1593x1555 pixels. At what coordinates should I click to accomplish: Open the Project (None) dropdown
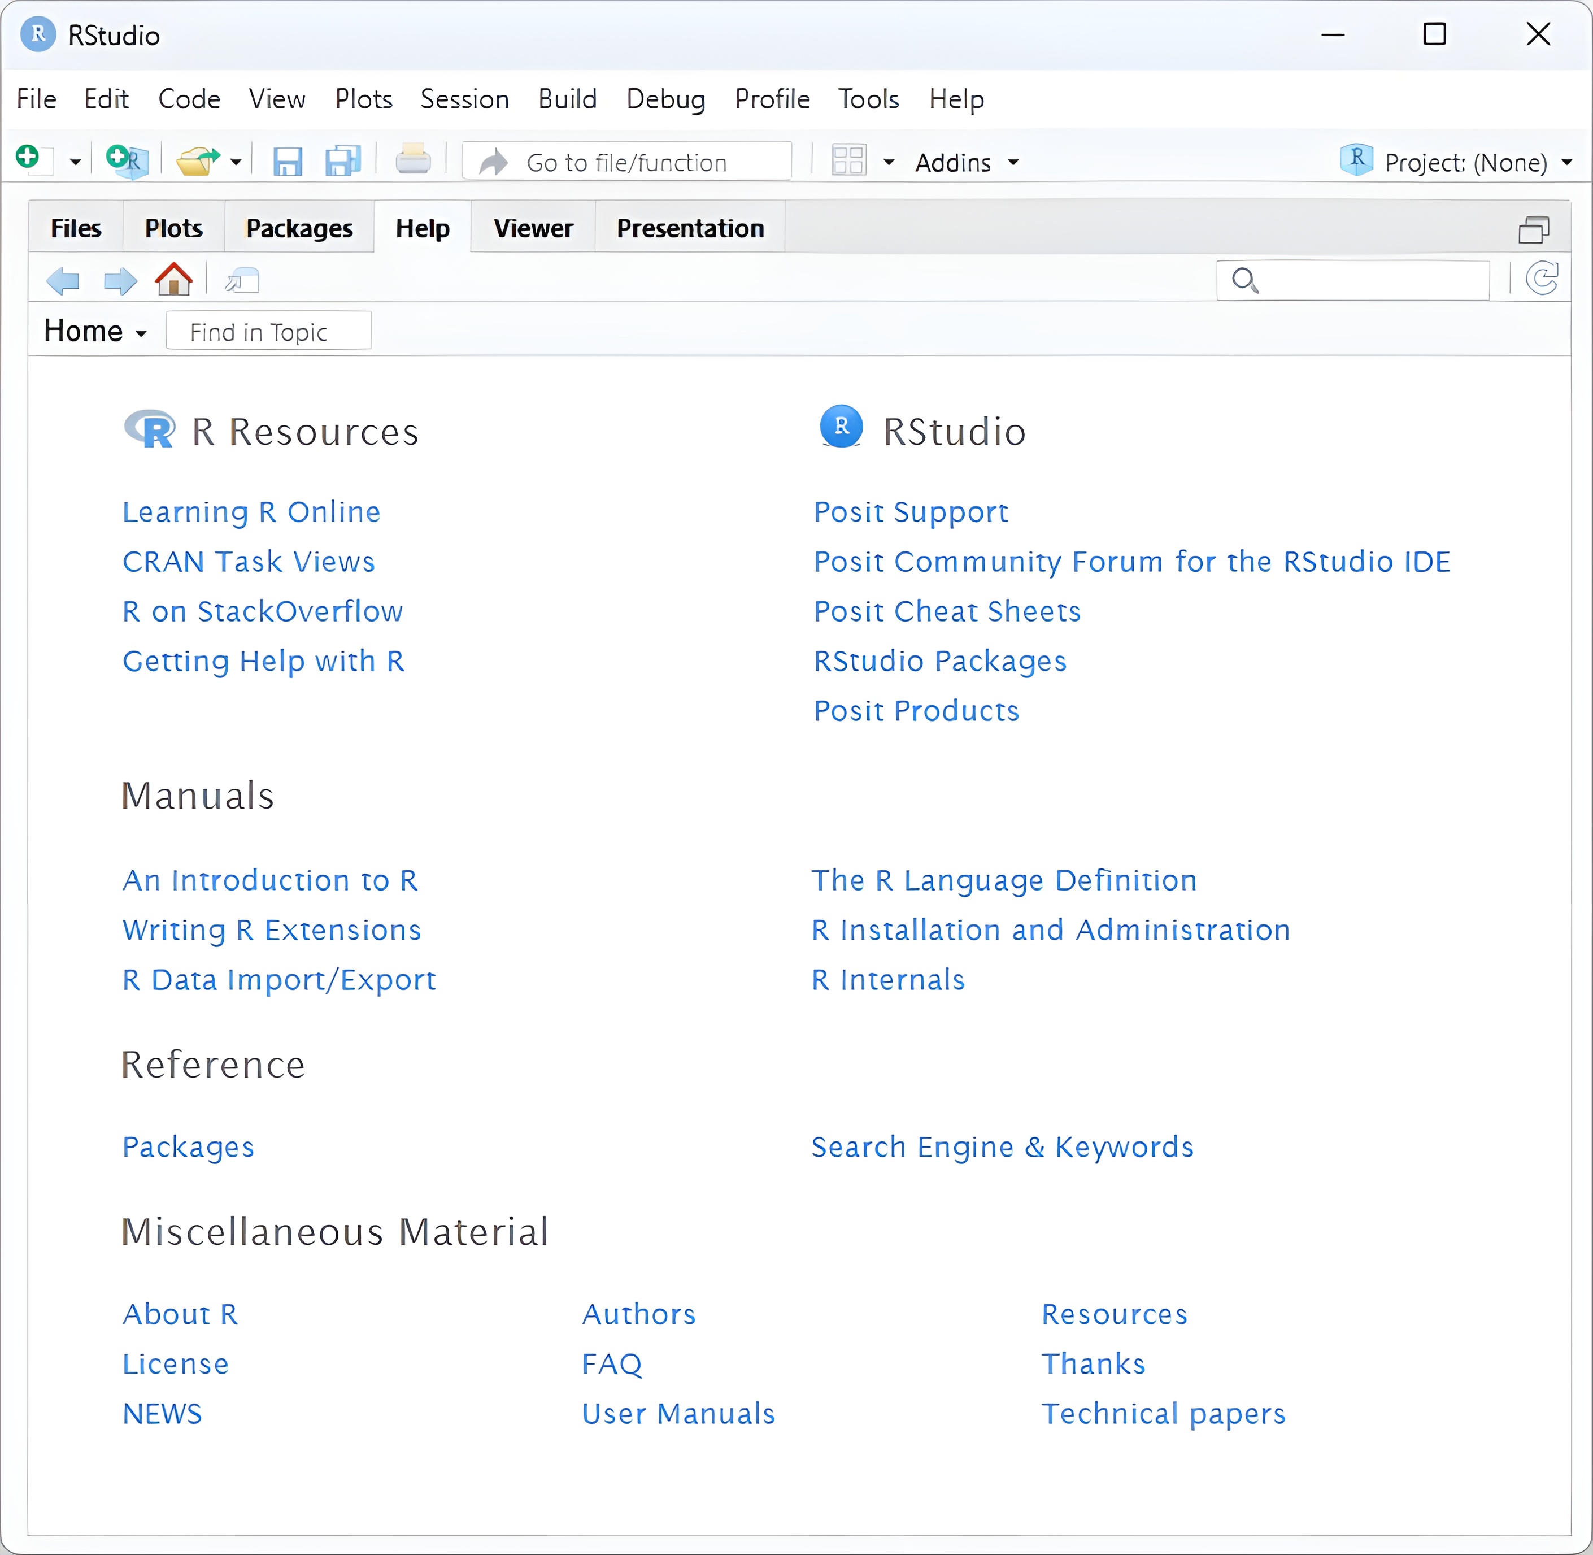(1466, 163)
